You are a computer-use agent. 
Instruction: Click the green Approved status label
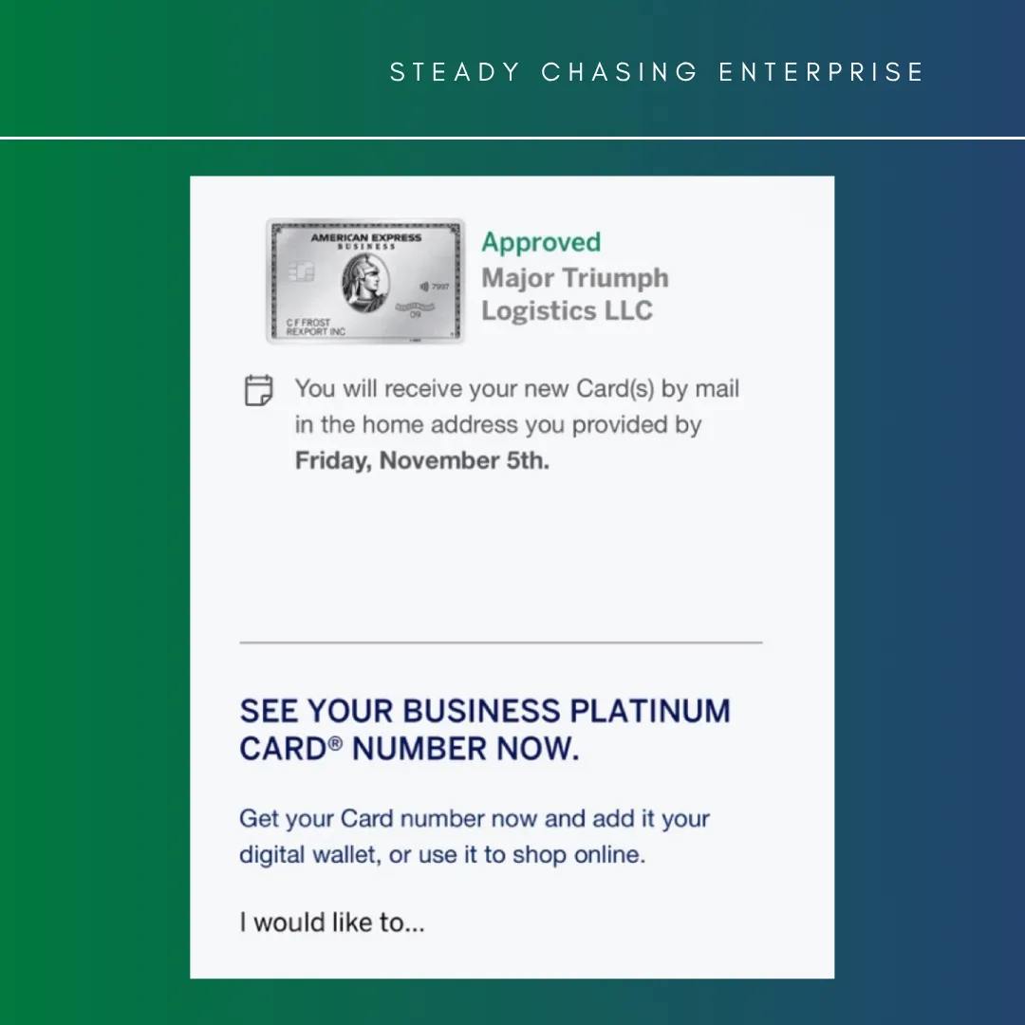click(541, 243)
